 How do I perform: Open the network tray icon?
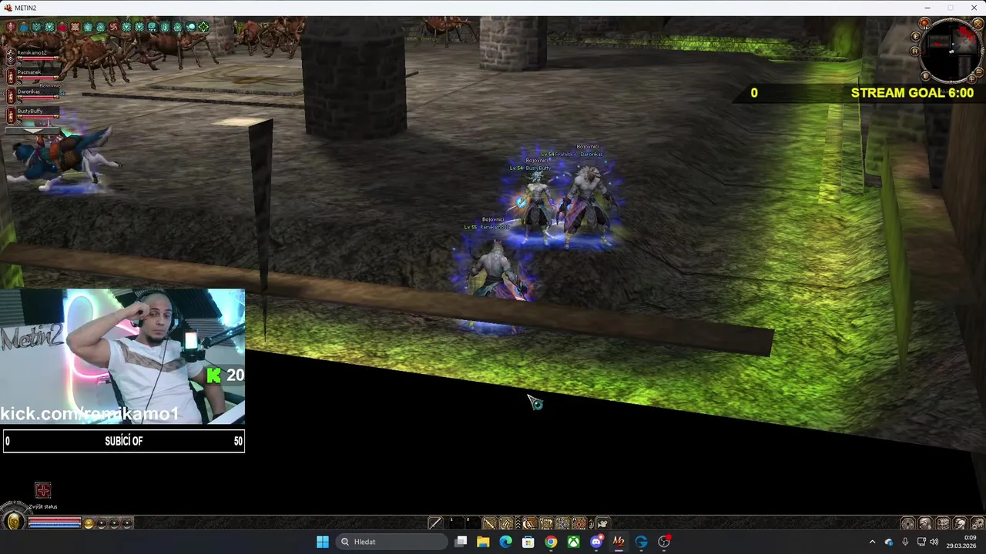921,542
